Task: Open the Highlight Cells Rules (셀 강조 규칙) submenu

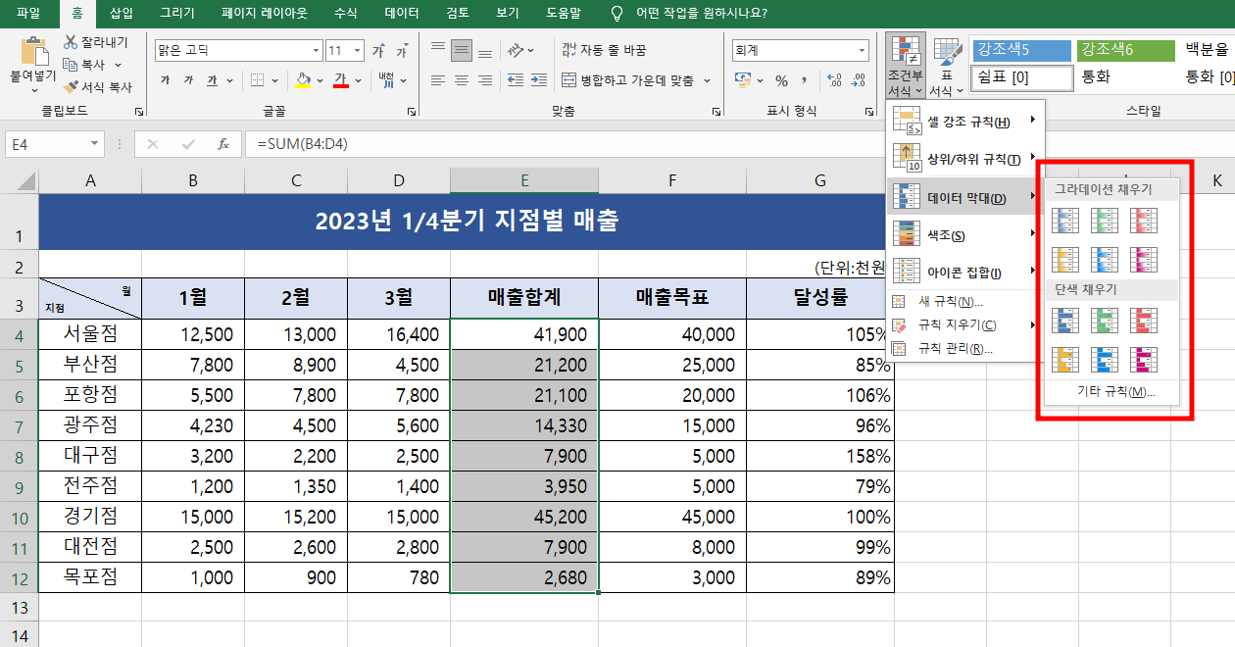Action: coord(965,122)
